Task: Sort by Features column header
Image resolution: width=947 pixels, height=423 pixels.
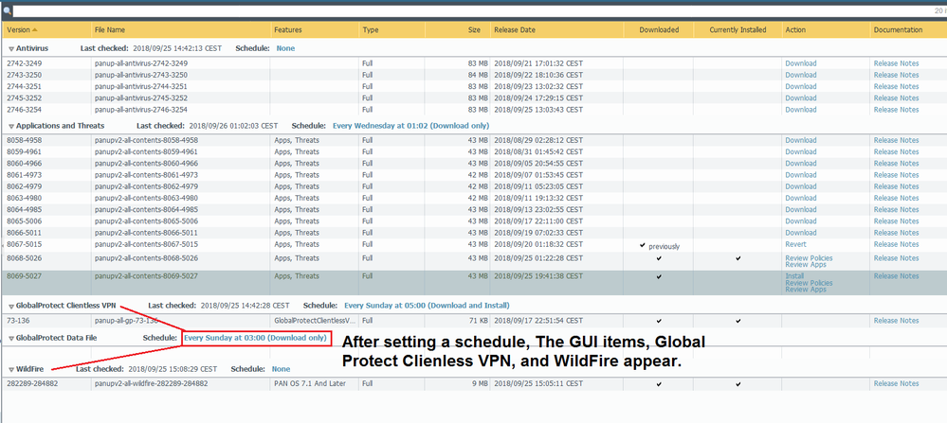Action: click(x=287, y=29)
